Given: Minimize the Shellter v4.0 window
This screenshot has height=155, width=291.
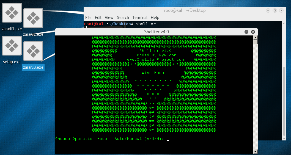Looking at the screenshot, I should tap(246, 32).
